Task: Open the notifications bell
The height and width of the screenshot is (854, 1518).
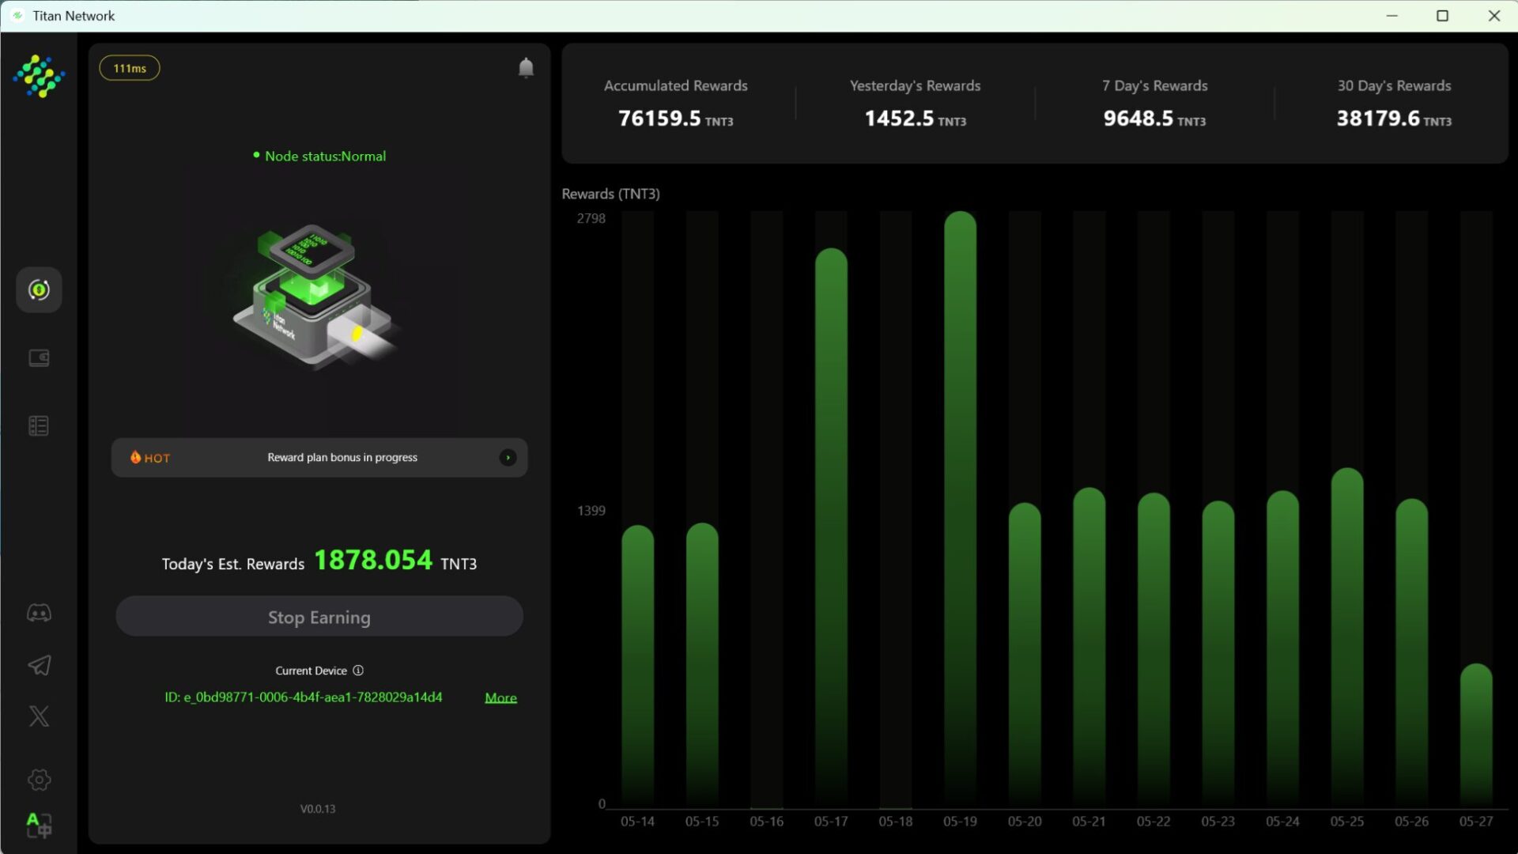Action: click(526, 68)
